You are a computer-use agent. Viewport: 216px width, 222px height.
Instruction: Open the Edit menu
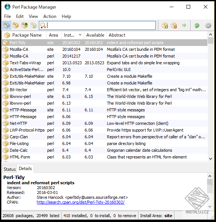coord(20,16)
